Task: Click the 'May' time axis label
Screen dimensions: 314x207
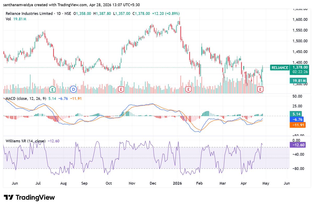Action: [266, 183]
